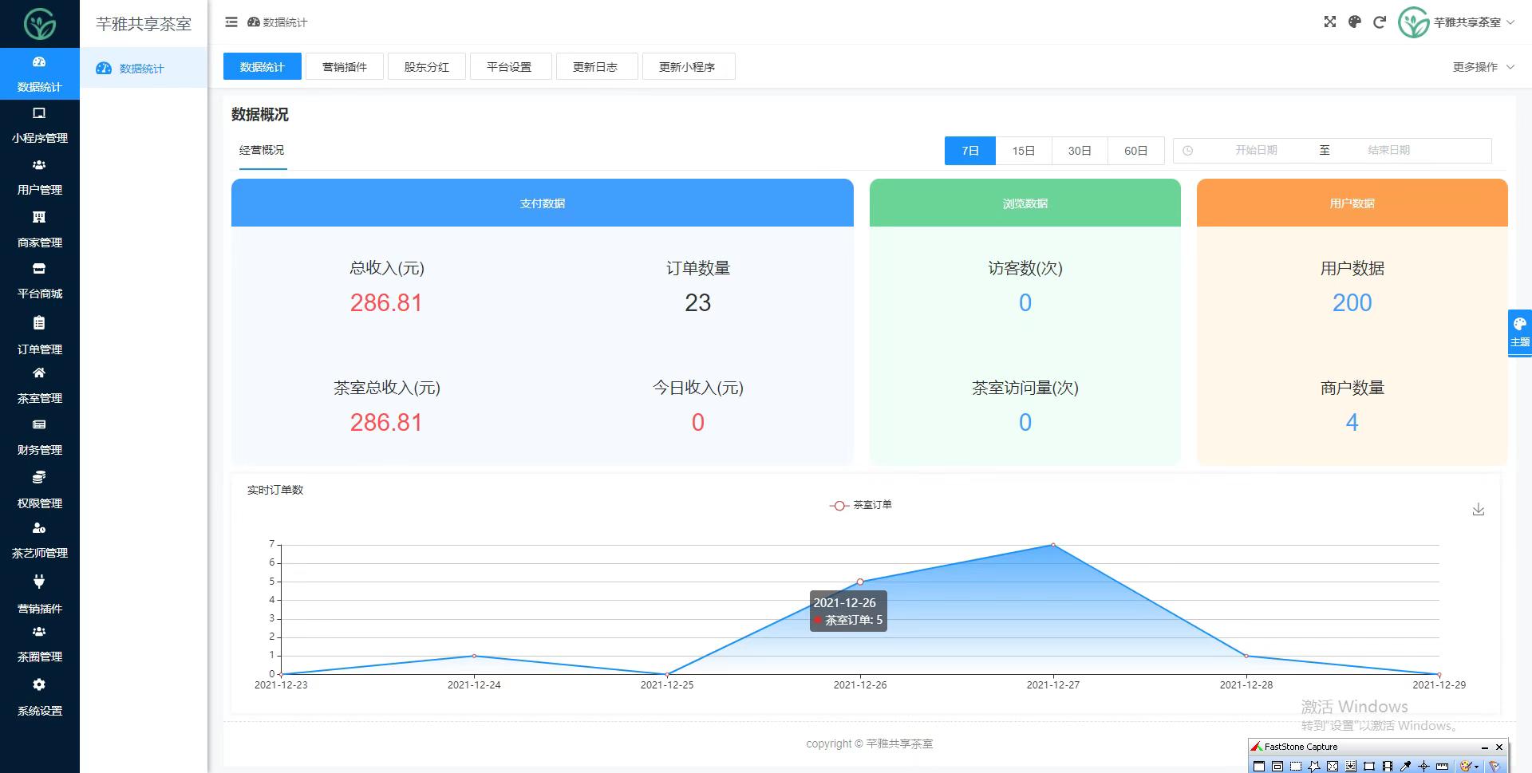Open 茶室管理 in the left sidebar
The height and width of the screenshot is (773, 1532).
pyautogui.click(x=39, y=385)
